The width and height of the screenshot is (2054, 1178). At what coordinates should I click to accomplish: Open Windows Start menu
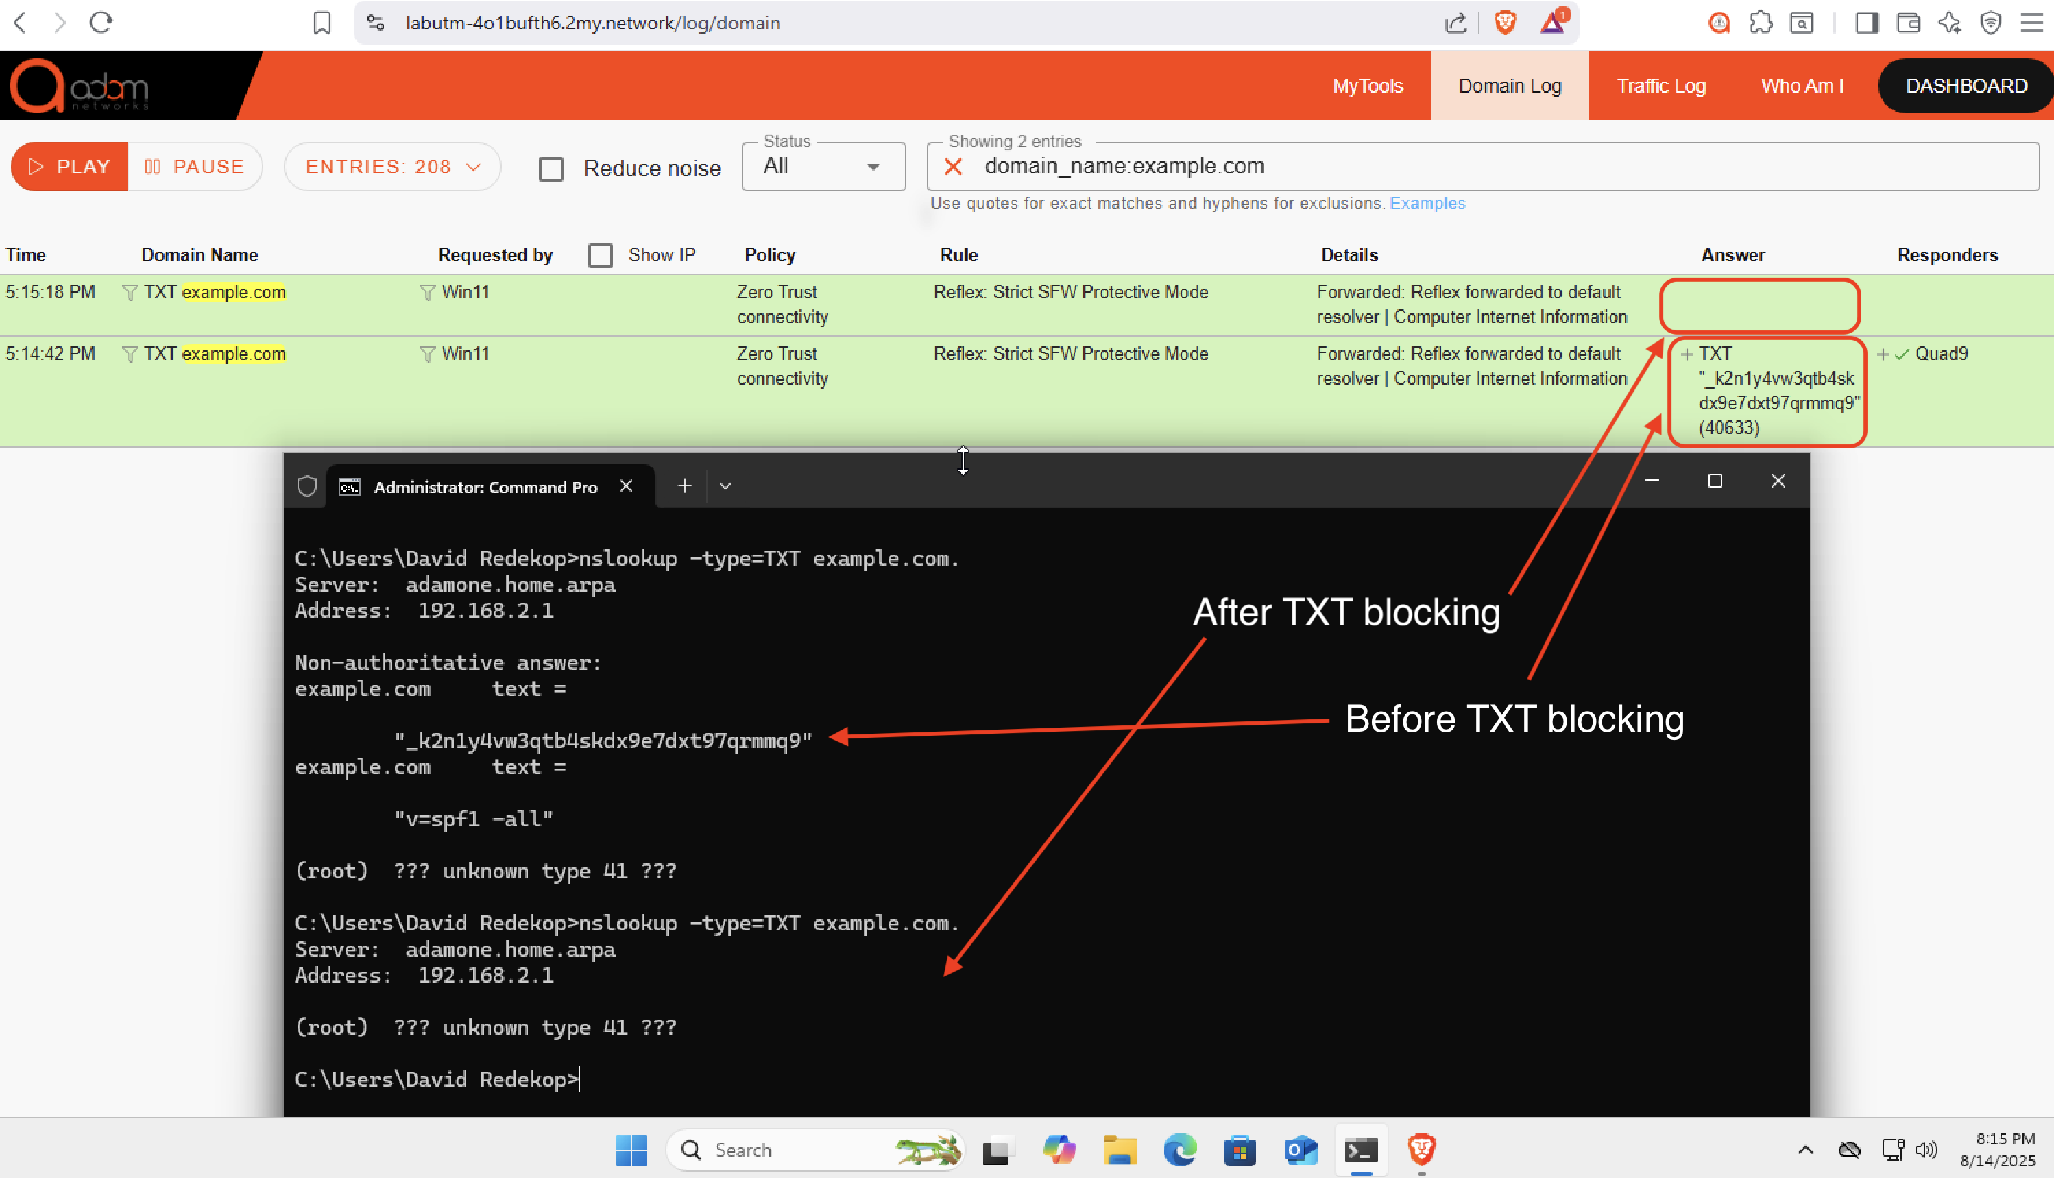[x=631, y=1150]
